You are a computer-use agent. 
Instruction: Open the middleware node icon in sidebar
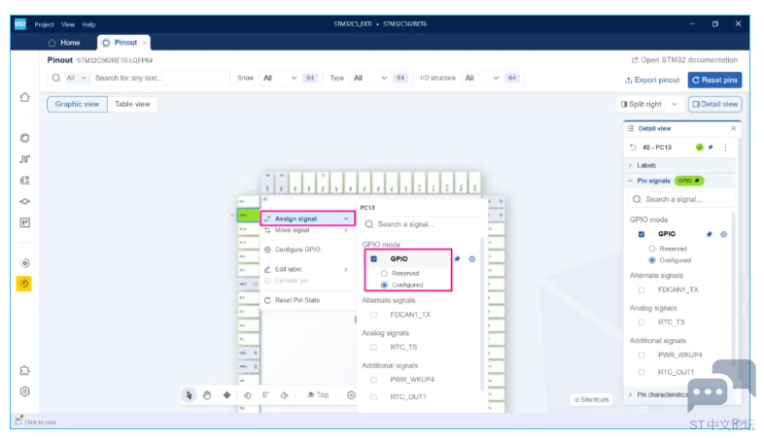pos(25,201)
